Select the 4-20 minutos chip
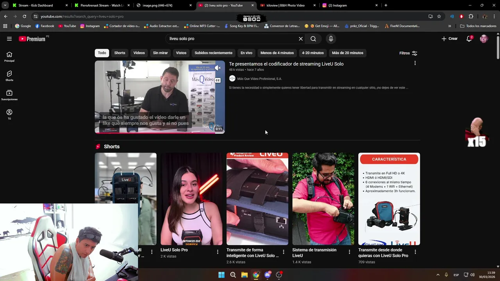Viewport: 500px width, 281px height. click(313, 53)
